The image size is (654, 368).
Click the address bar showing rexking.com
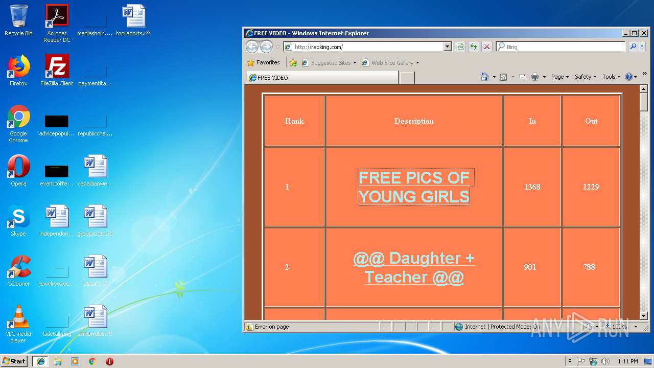[x=367, y=47]
